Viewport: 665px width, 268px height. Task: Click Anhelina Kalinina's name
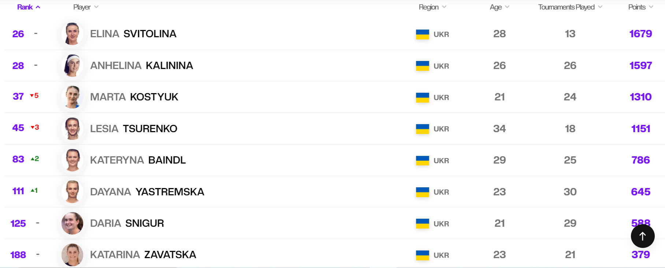142,65
